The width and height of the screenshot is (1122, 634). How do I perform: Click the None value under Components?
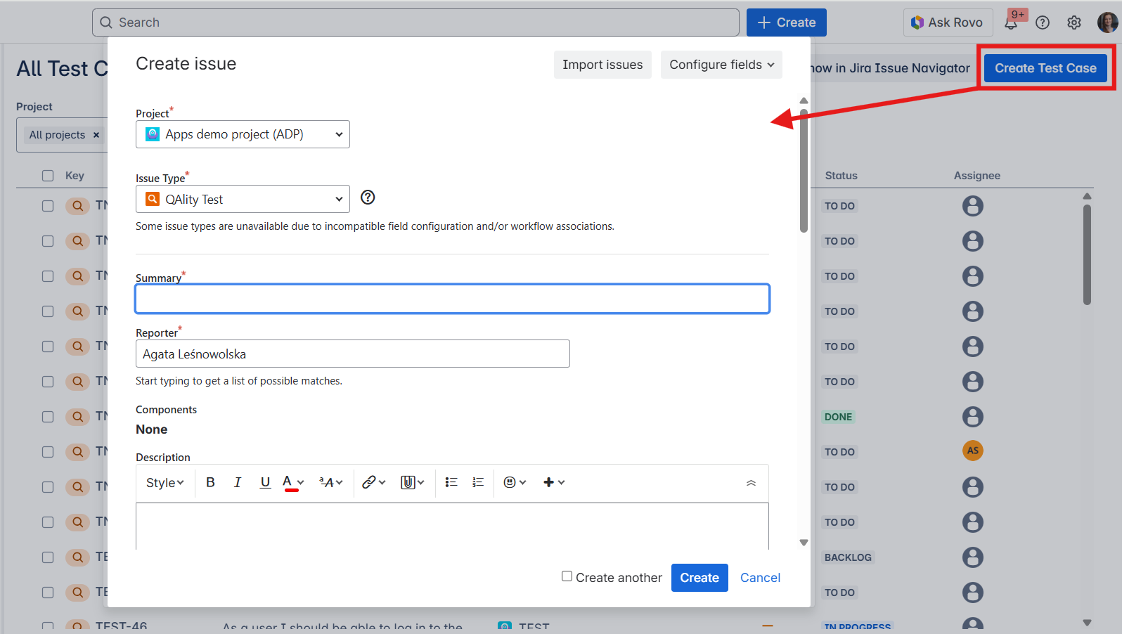click(x=152, y=429)
